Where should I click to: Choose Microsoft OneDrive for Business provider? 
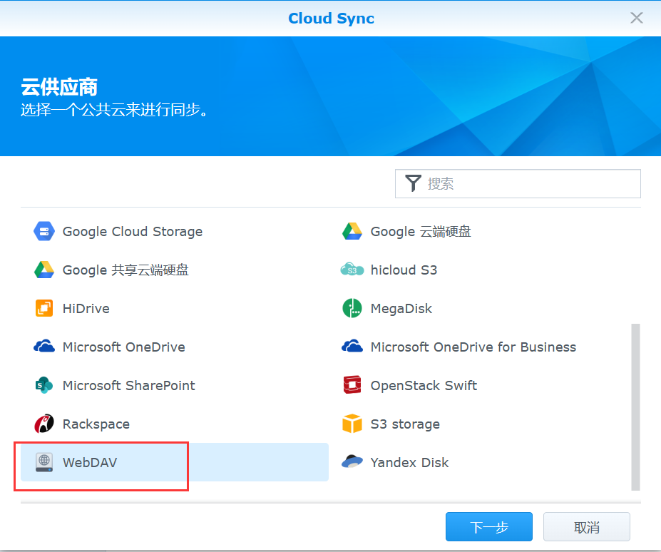(x=473, y=347)
